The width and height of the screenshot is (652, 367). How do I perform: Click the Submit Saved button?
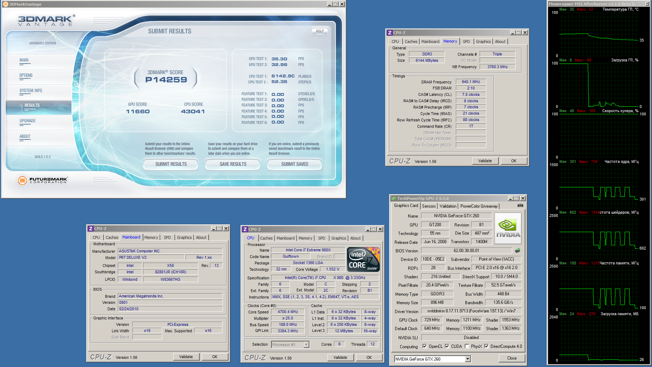(x=295, y=164)
